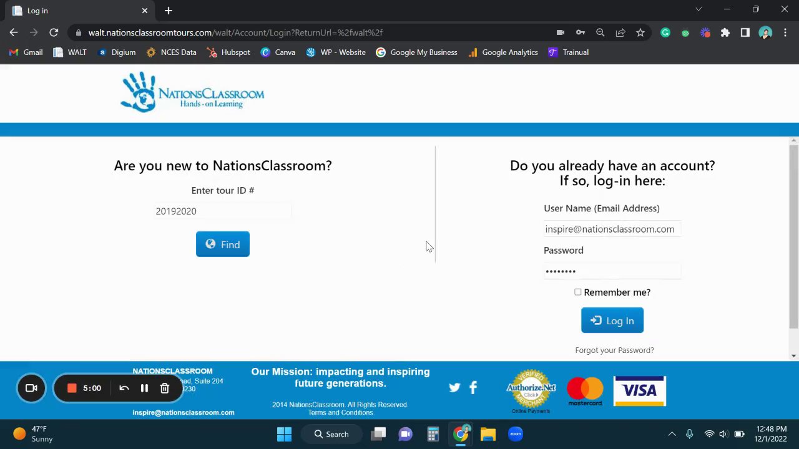Click the camera icon in address bar
This screenshot has width=799, height=449.
pyautogui.click(x=561, y=32)
